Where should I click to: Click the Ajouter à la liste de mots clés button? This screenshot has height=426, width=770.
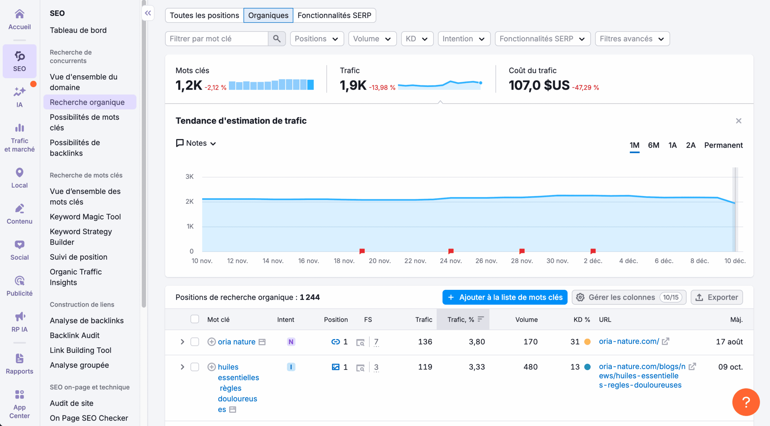tap(505, 297)
